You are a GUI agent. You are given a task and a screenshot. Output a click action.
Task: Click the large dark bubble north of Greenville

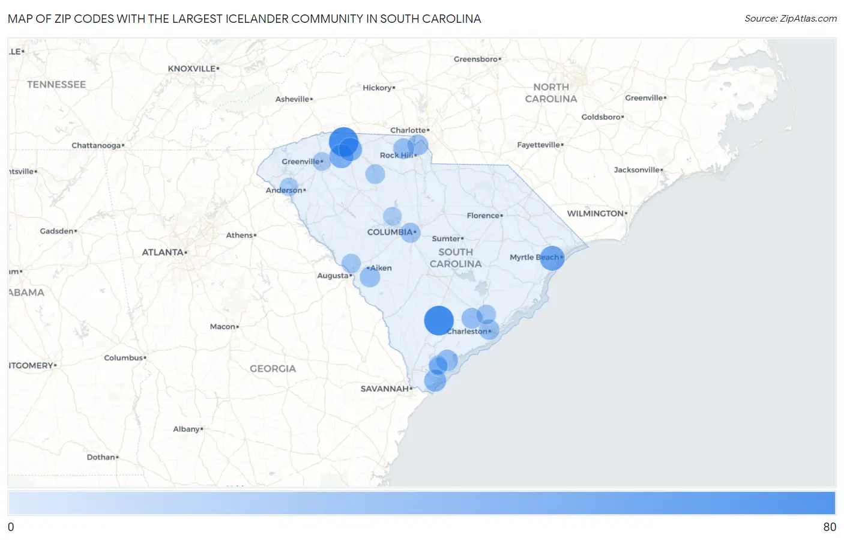[x=343, y=142]
